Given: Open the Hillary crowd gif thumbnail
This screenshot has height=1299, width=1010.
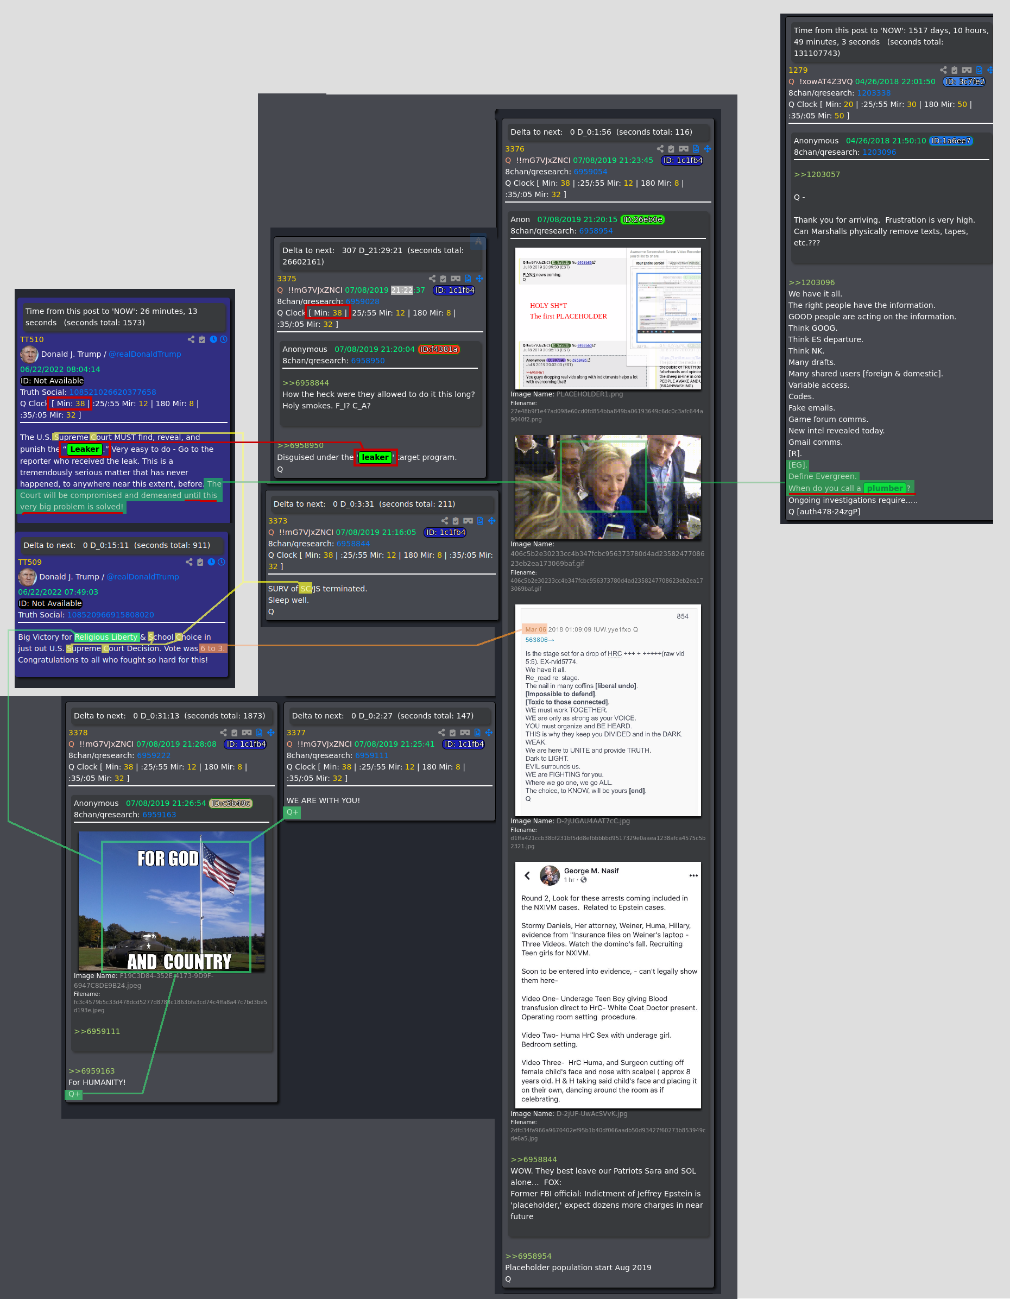Looking at the screenshot, I should point(608,487).
